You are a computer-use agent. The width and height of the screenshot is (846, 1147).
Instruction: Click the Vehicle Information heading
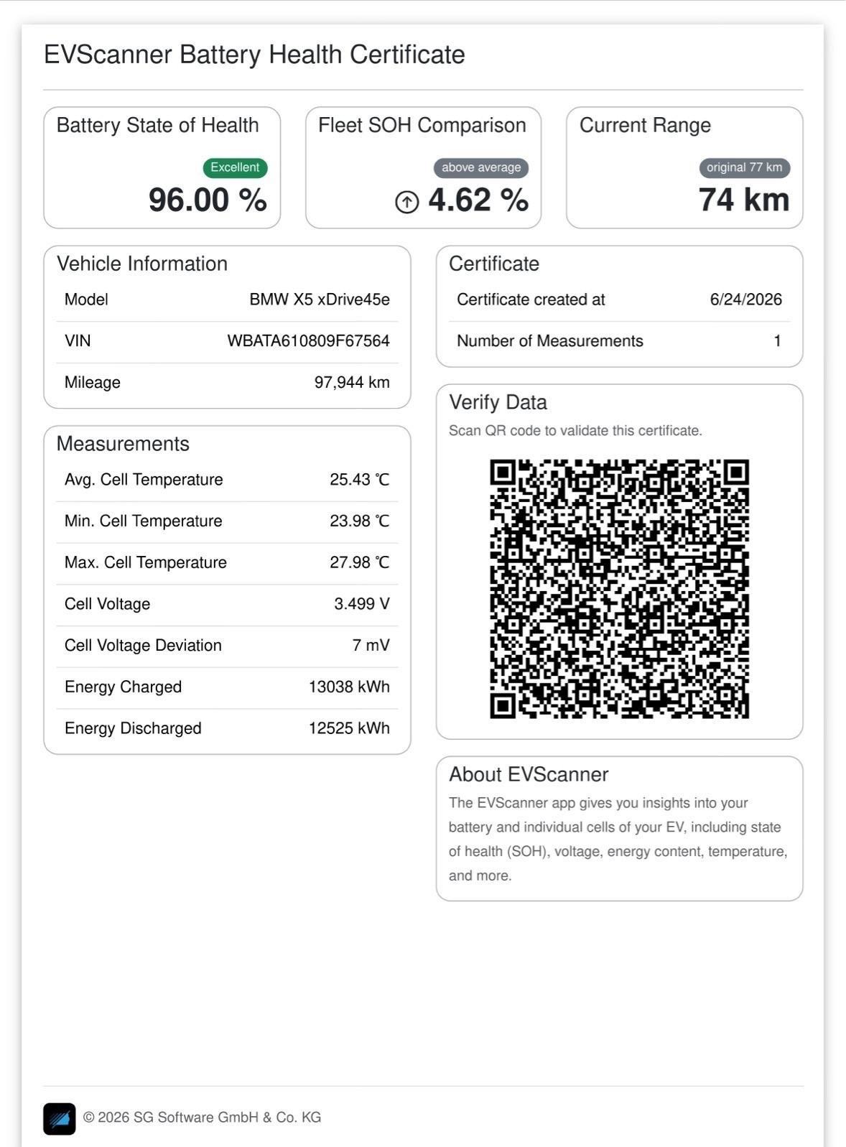point(142,264)
